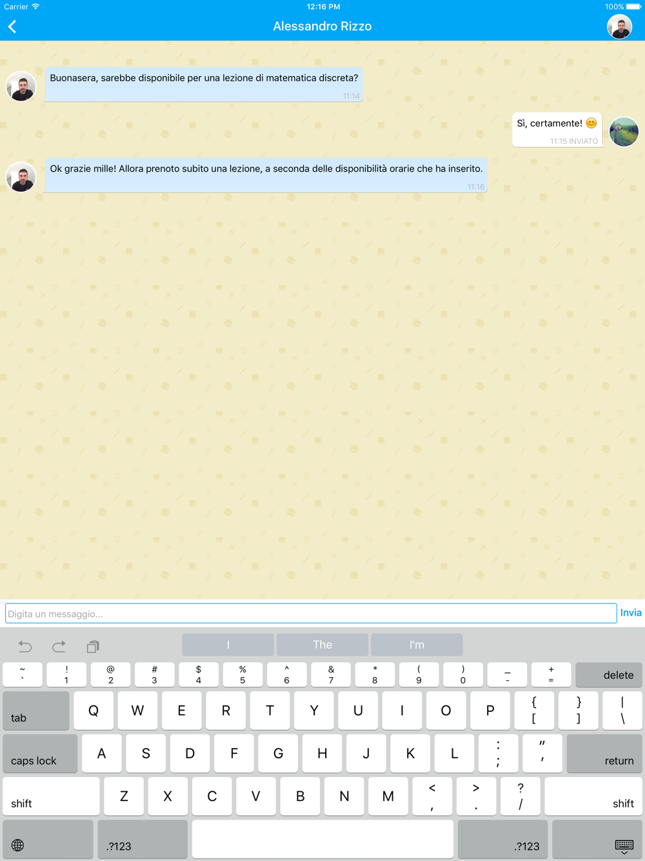
Task: Tap the G key
Action: pos(278,753)
